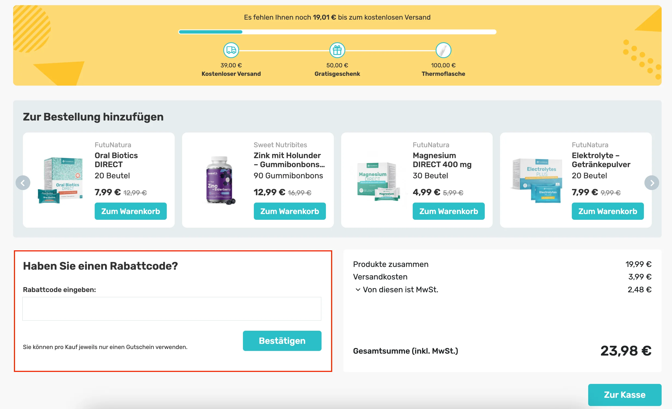
Task: Add Zink mit Holunder gummies to the cart
Action: pyautogui.click(x=289, y=211)
